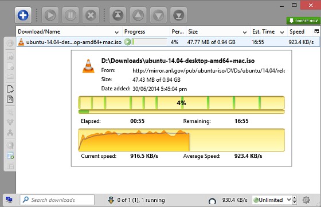This screenshot has height=207, width=321.
Task: Cancel the selected download
Action: tap(91, 15)
